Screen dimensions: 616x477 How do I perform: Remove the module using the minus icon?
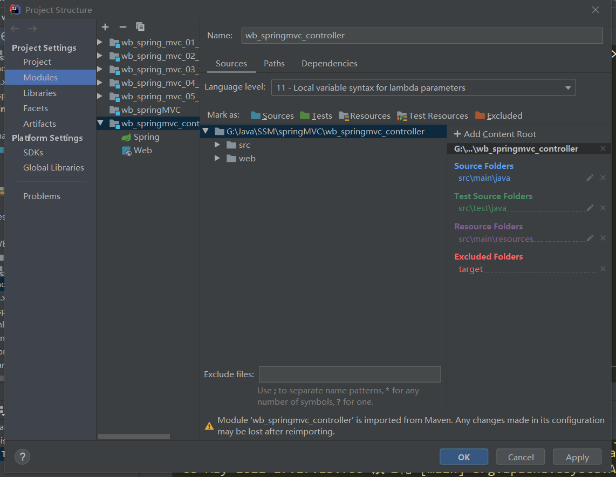pyautogui.click(x=123, y=27)
